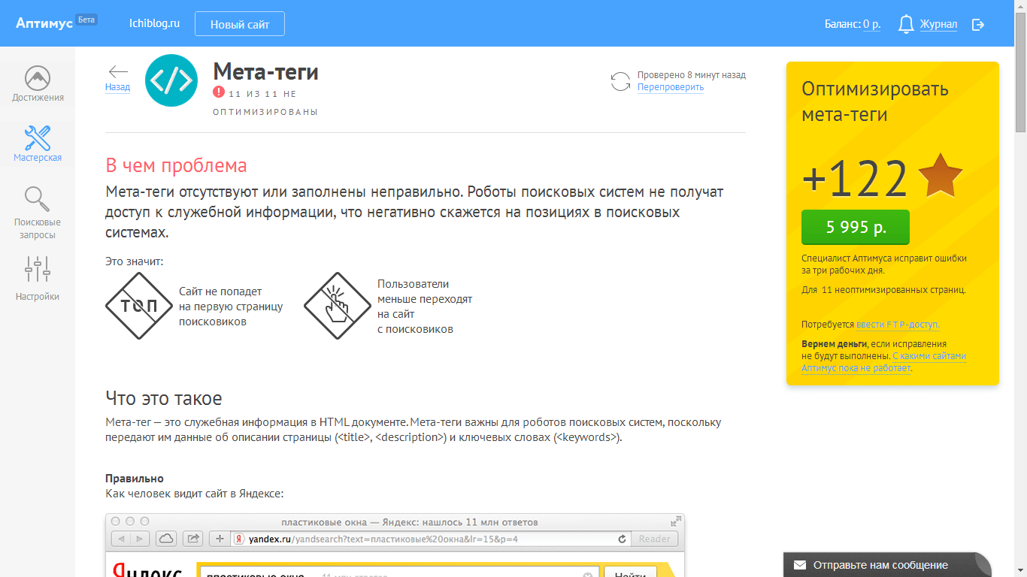The width and height of the screenshot is (1027, 577).
Task: Click the back arrow icon
Action: (118, 71)
